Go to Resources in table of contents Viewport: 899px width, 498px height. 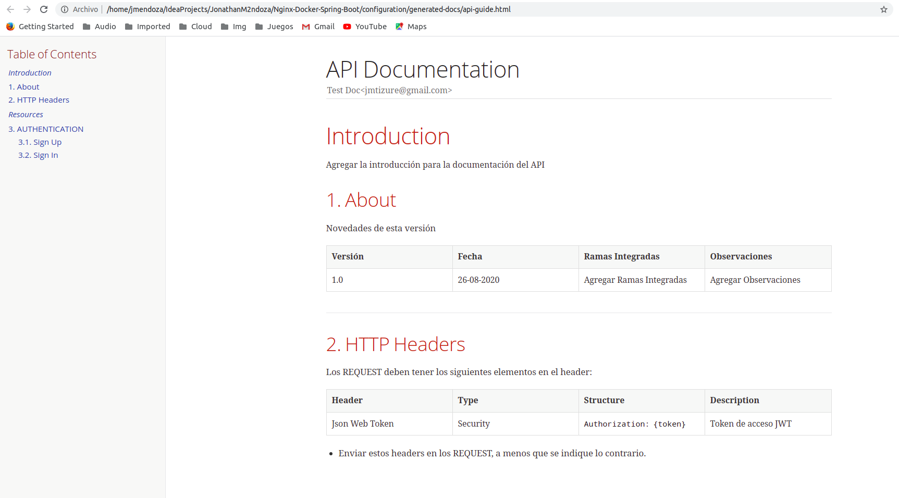pos(26,115)
